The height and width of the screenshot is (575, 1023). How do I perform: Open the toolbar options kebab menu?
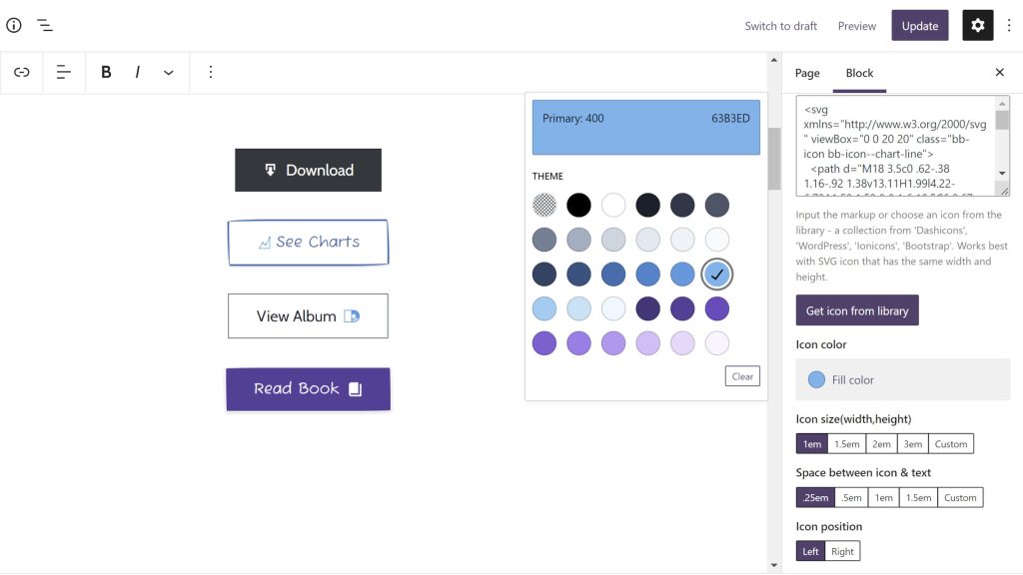pyautogui.click(x=209, y=72)
